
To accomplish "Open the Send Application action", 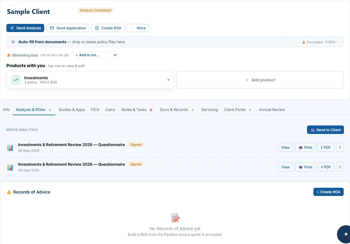I will [x=68, y=28].
